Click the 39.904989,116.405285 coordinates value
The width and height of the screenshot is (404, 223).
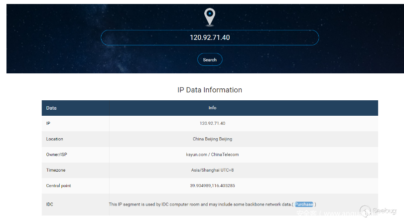click(212, 186)
